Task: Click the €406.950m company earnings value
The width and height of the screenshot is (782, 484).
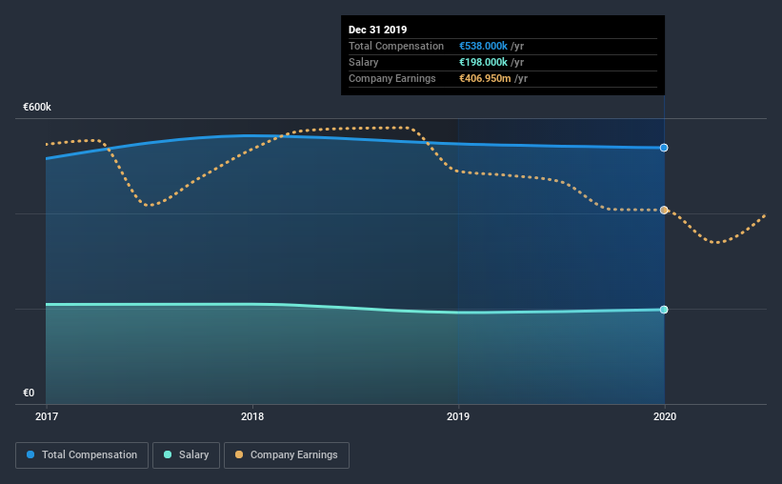Action: point(485,78)
